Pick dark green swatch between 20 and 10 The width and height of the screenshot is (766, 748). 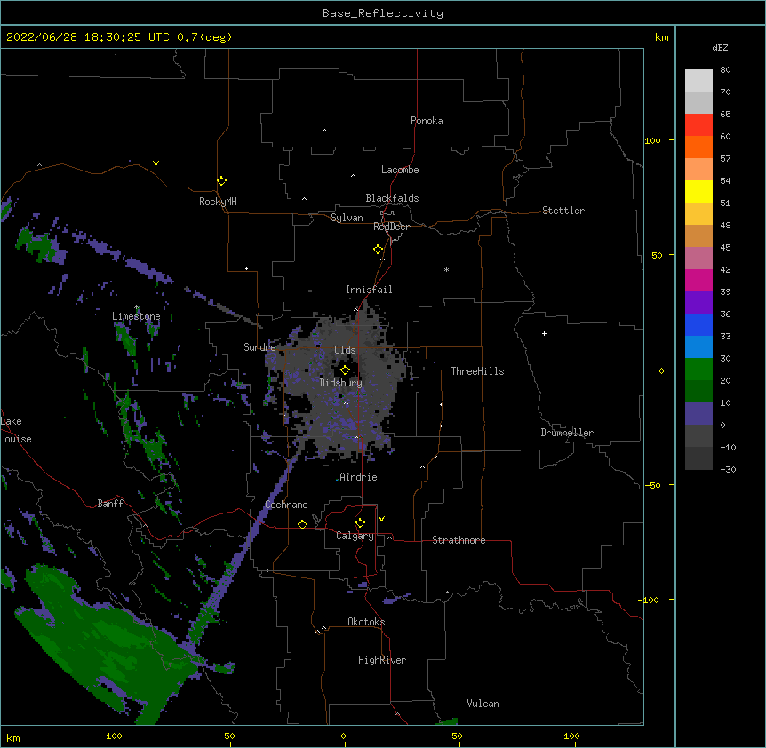698,392
